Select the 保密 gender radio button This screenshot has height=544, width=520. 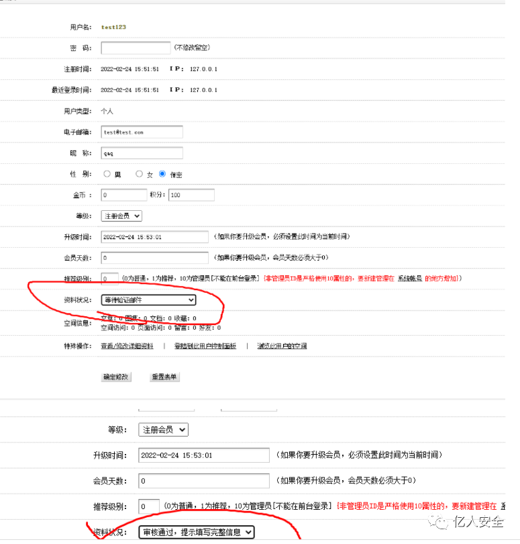162,174
